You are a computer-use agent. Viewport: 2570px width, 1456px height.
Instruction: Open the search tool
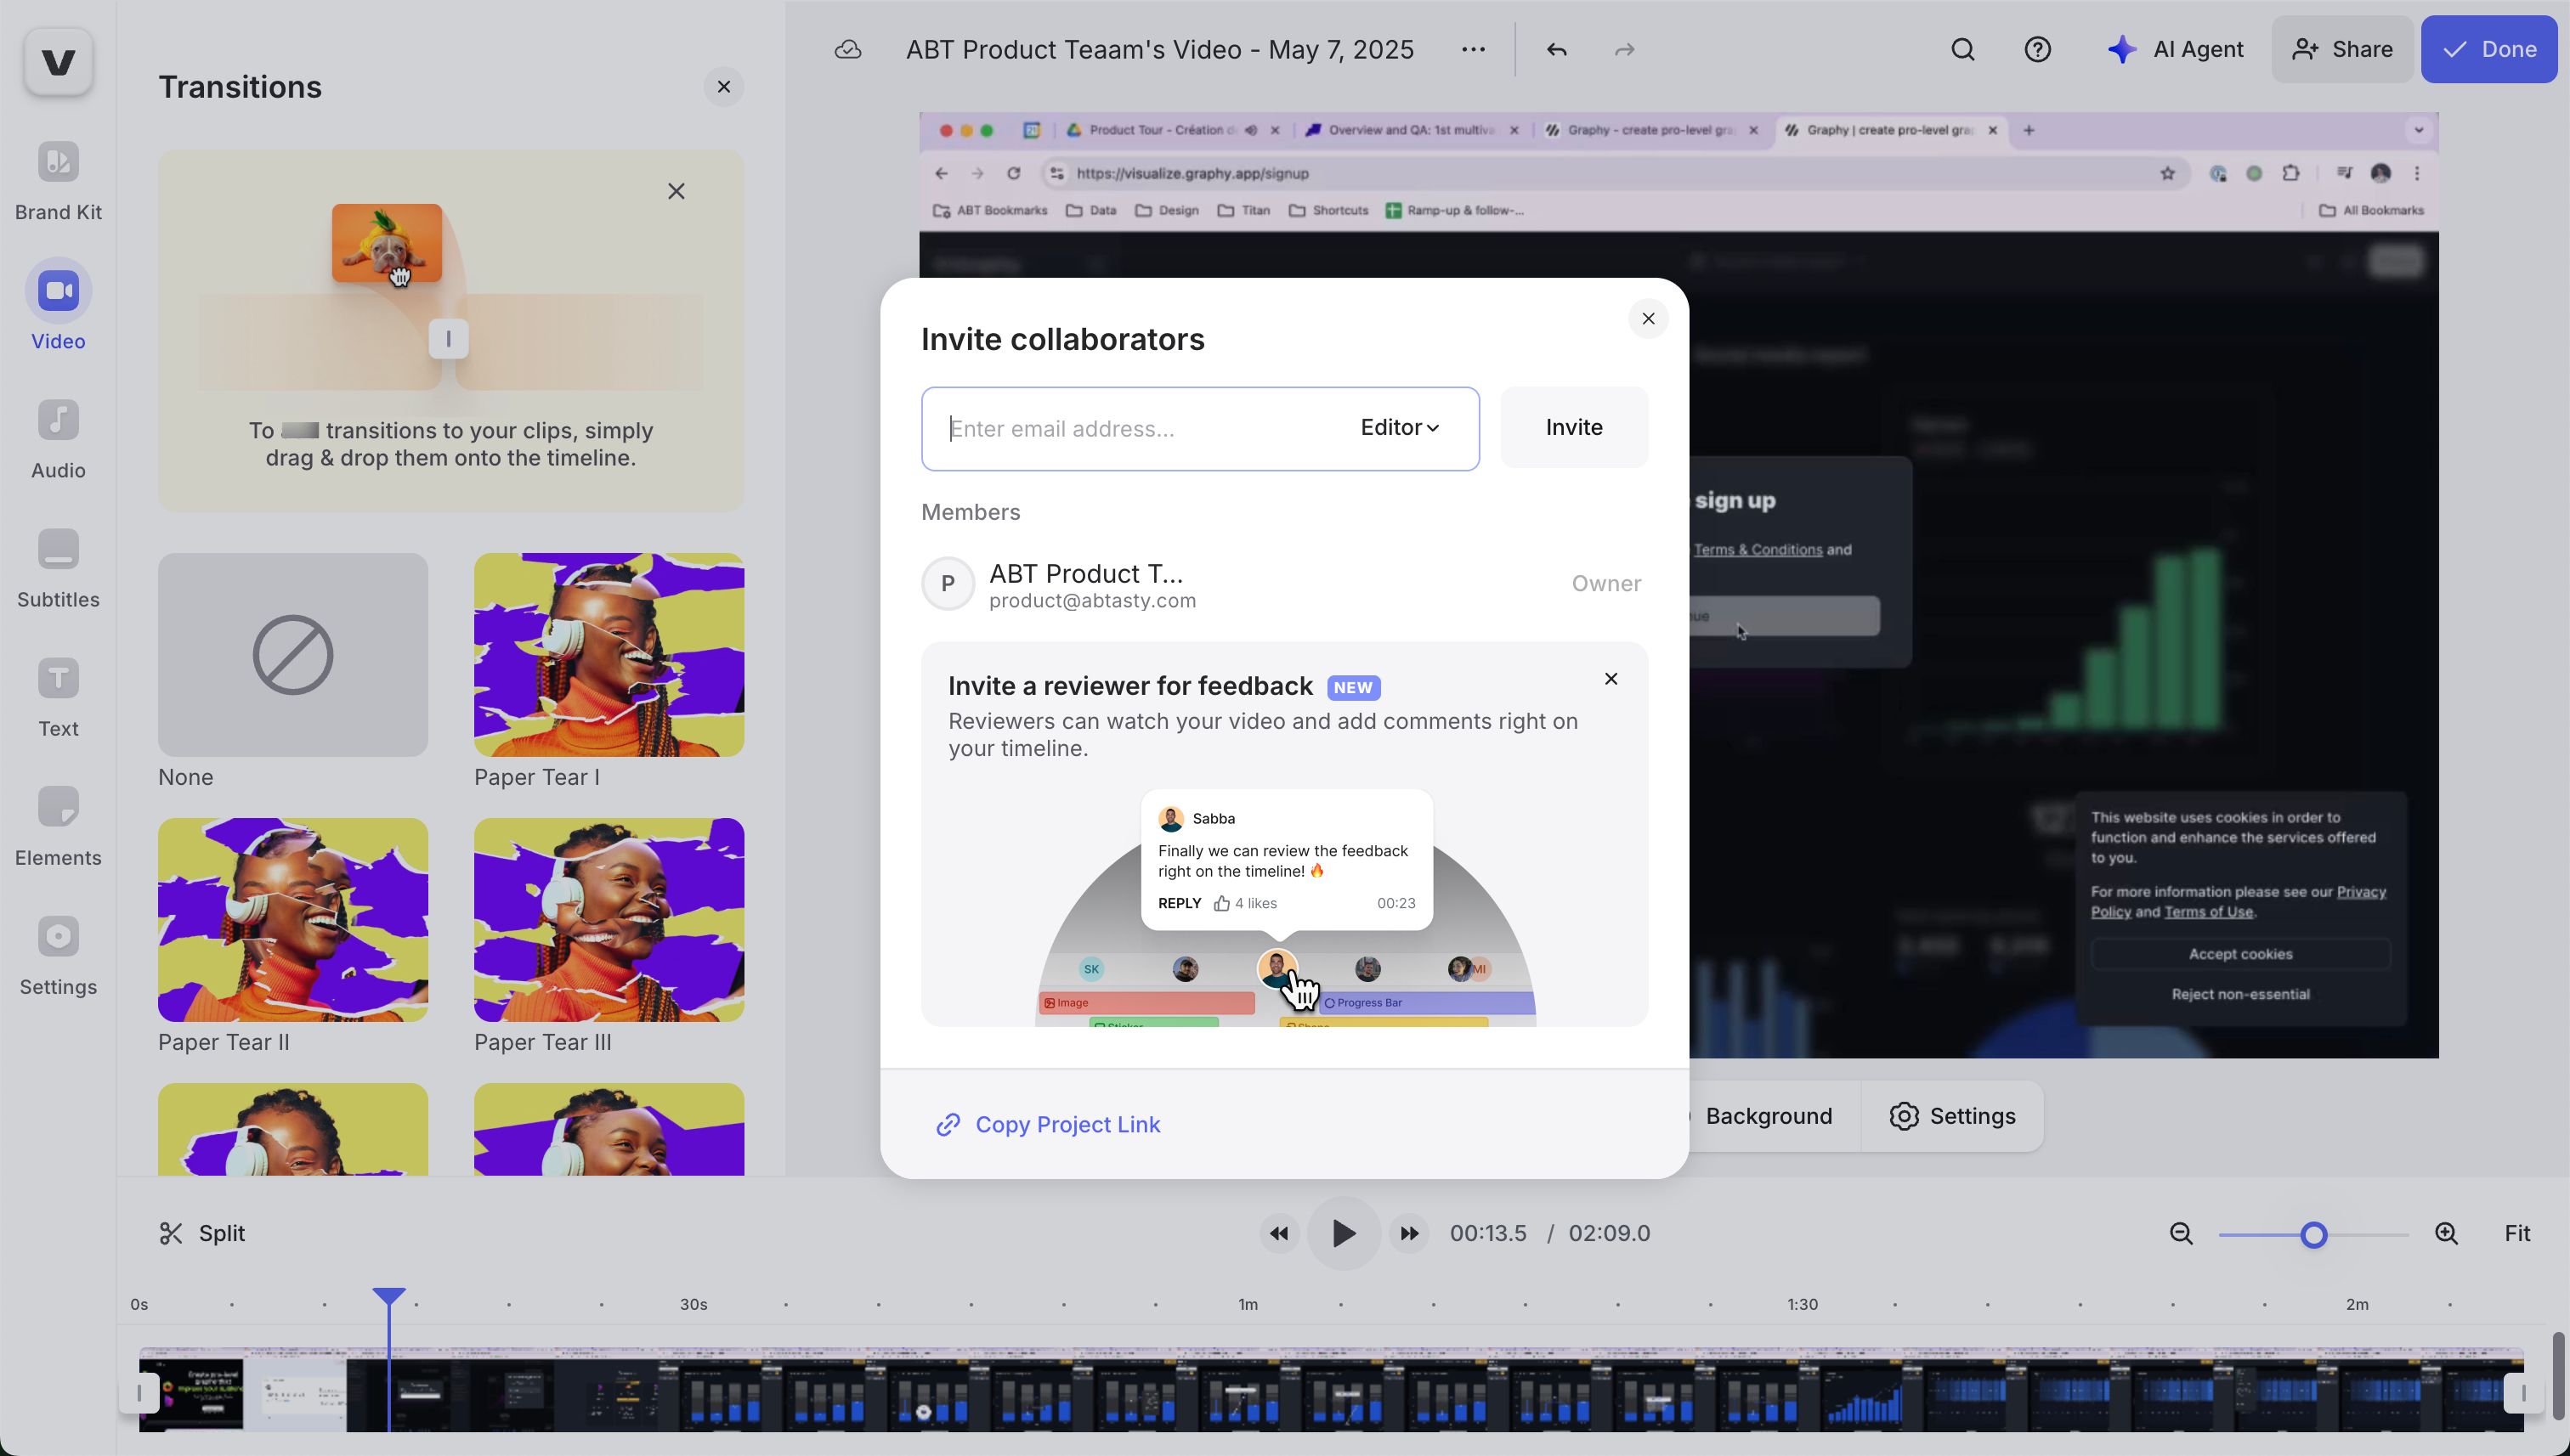click(x=1962, y=49)
